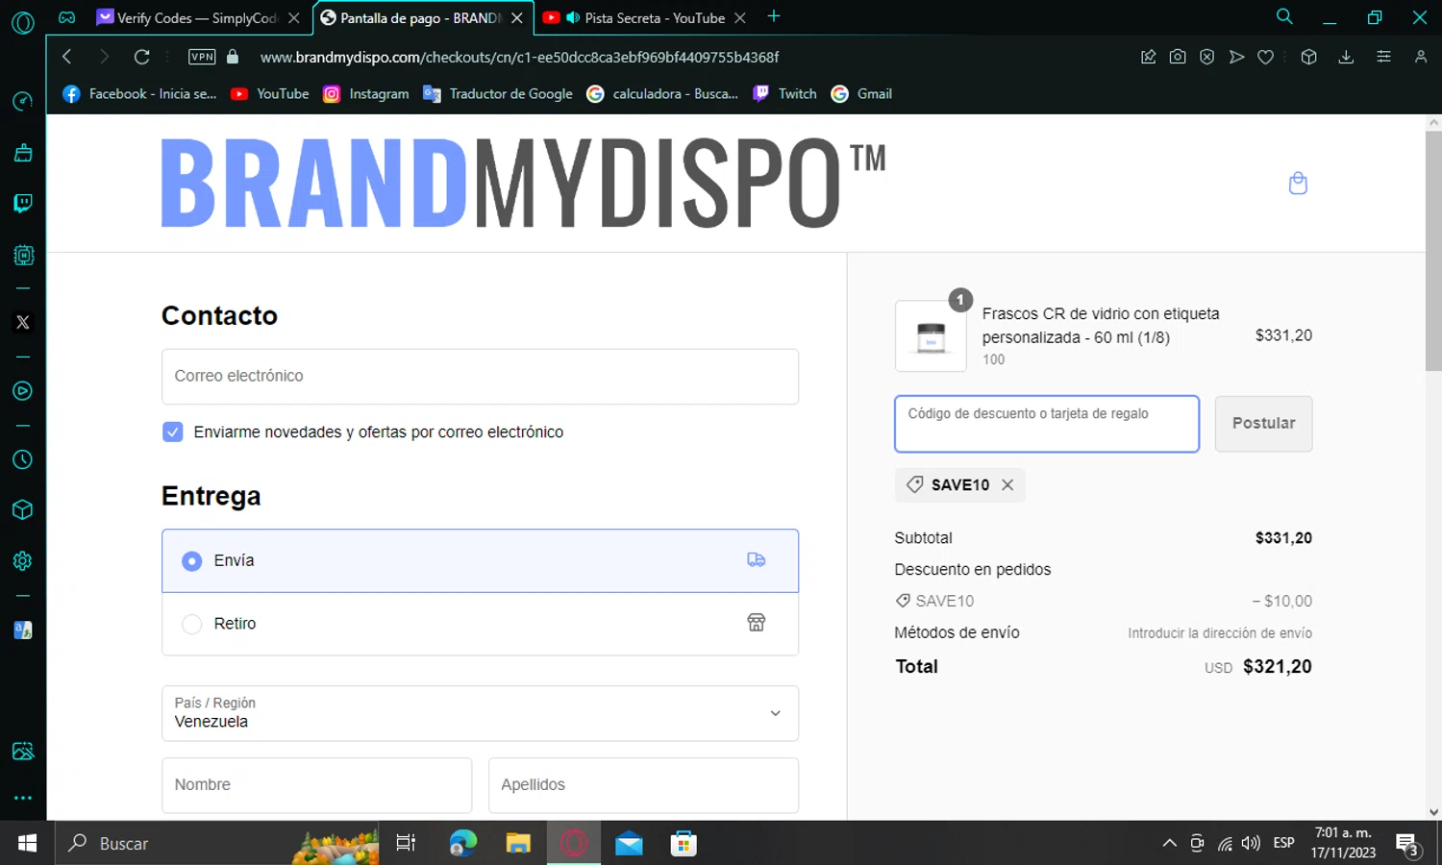This screenshot has width=1442, height=865.
Task: Focus the Correo electrónico field
Action: tap(480, 377)
